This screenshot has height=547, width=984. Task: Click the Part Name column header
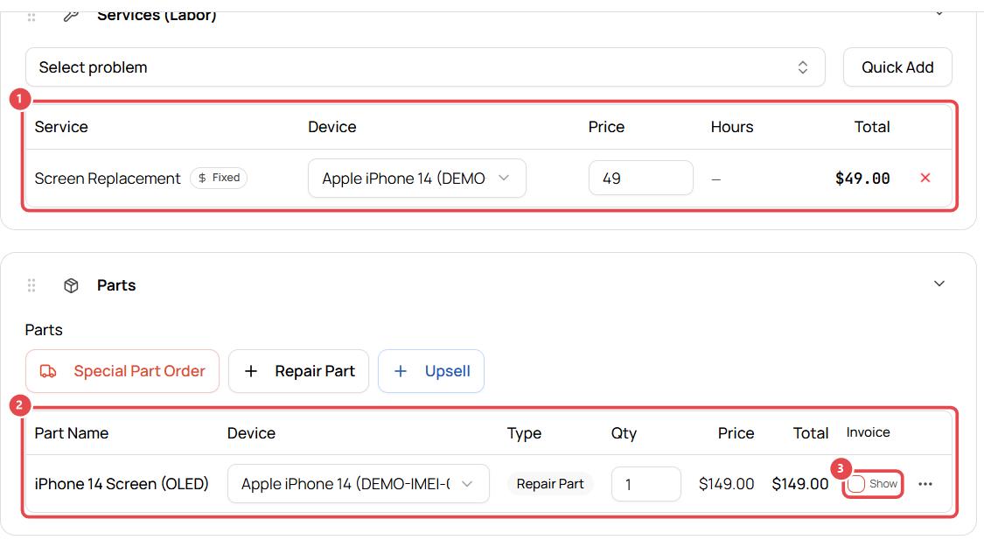click(72, 432)
